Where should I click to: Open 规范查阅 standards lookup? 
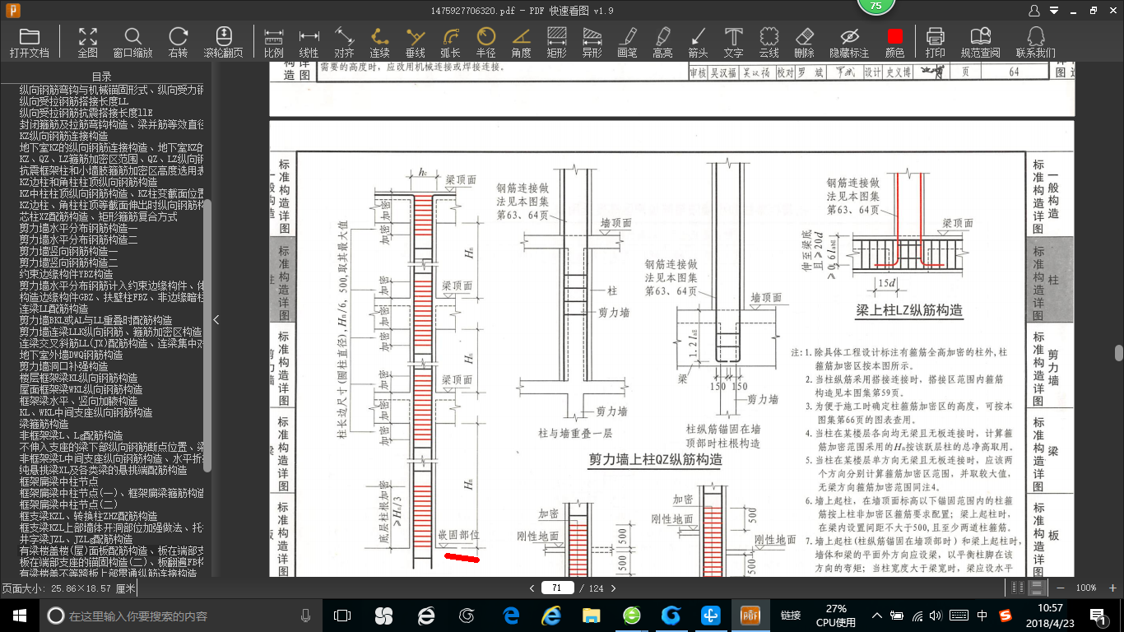(980, 42)
